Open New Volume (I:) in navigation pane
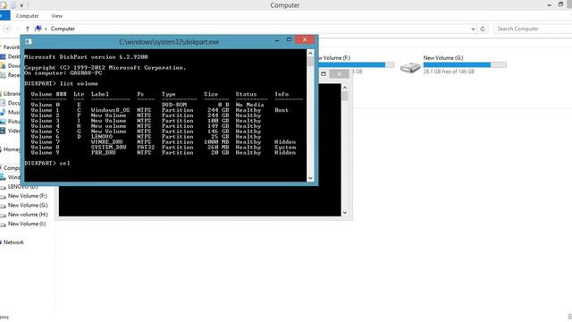Viewport: 572px width, 322px height. pyautogui.click(x=27, y=224)
